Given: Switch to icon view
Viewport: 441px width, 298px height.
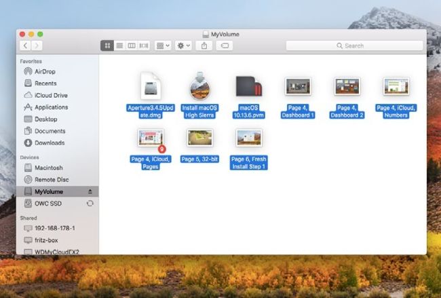Looking at the screenshot, I should click(107, 45).
